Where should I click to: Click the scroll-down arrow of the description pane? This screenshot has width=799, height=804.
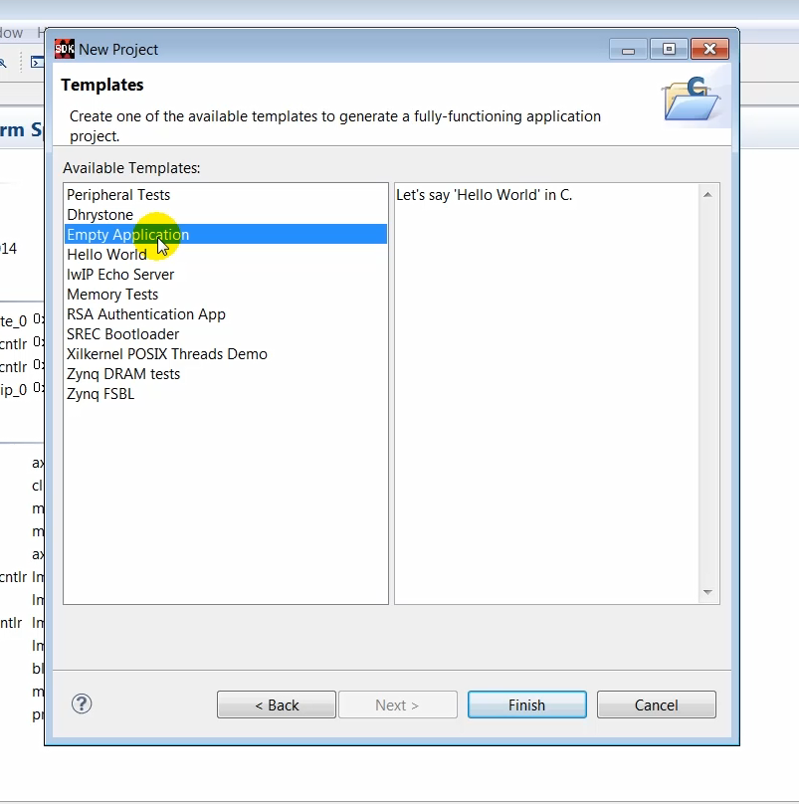tap(707, 592)
